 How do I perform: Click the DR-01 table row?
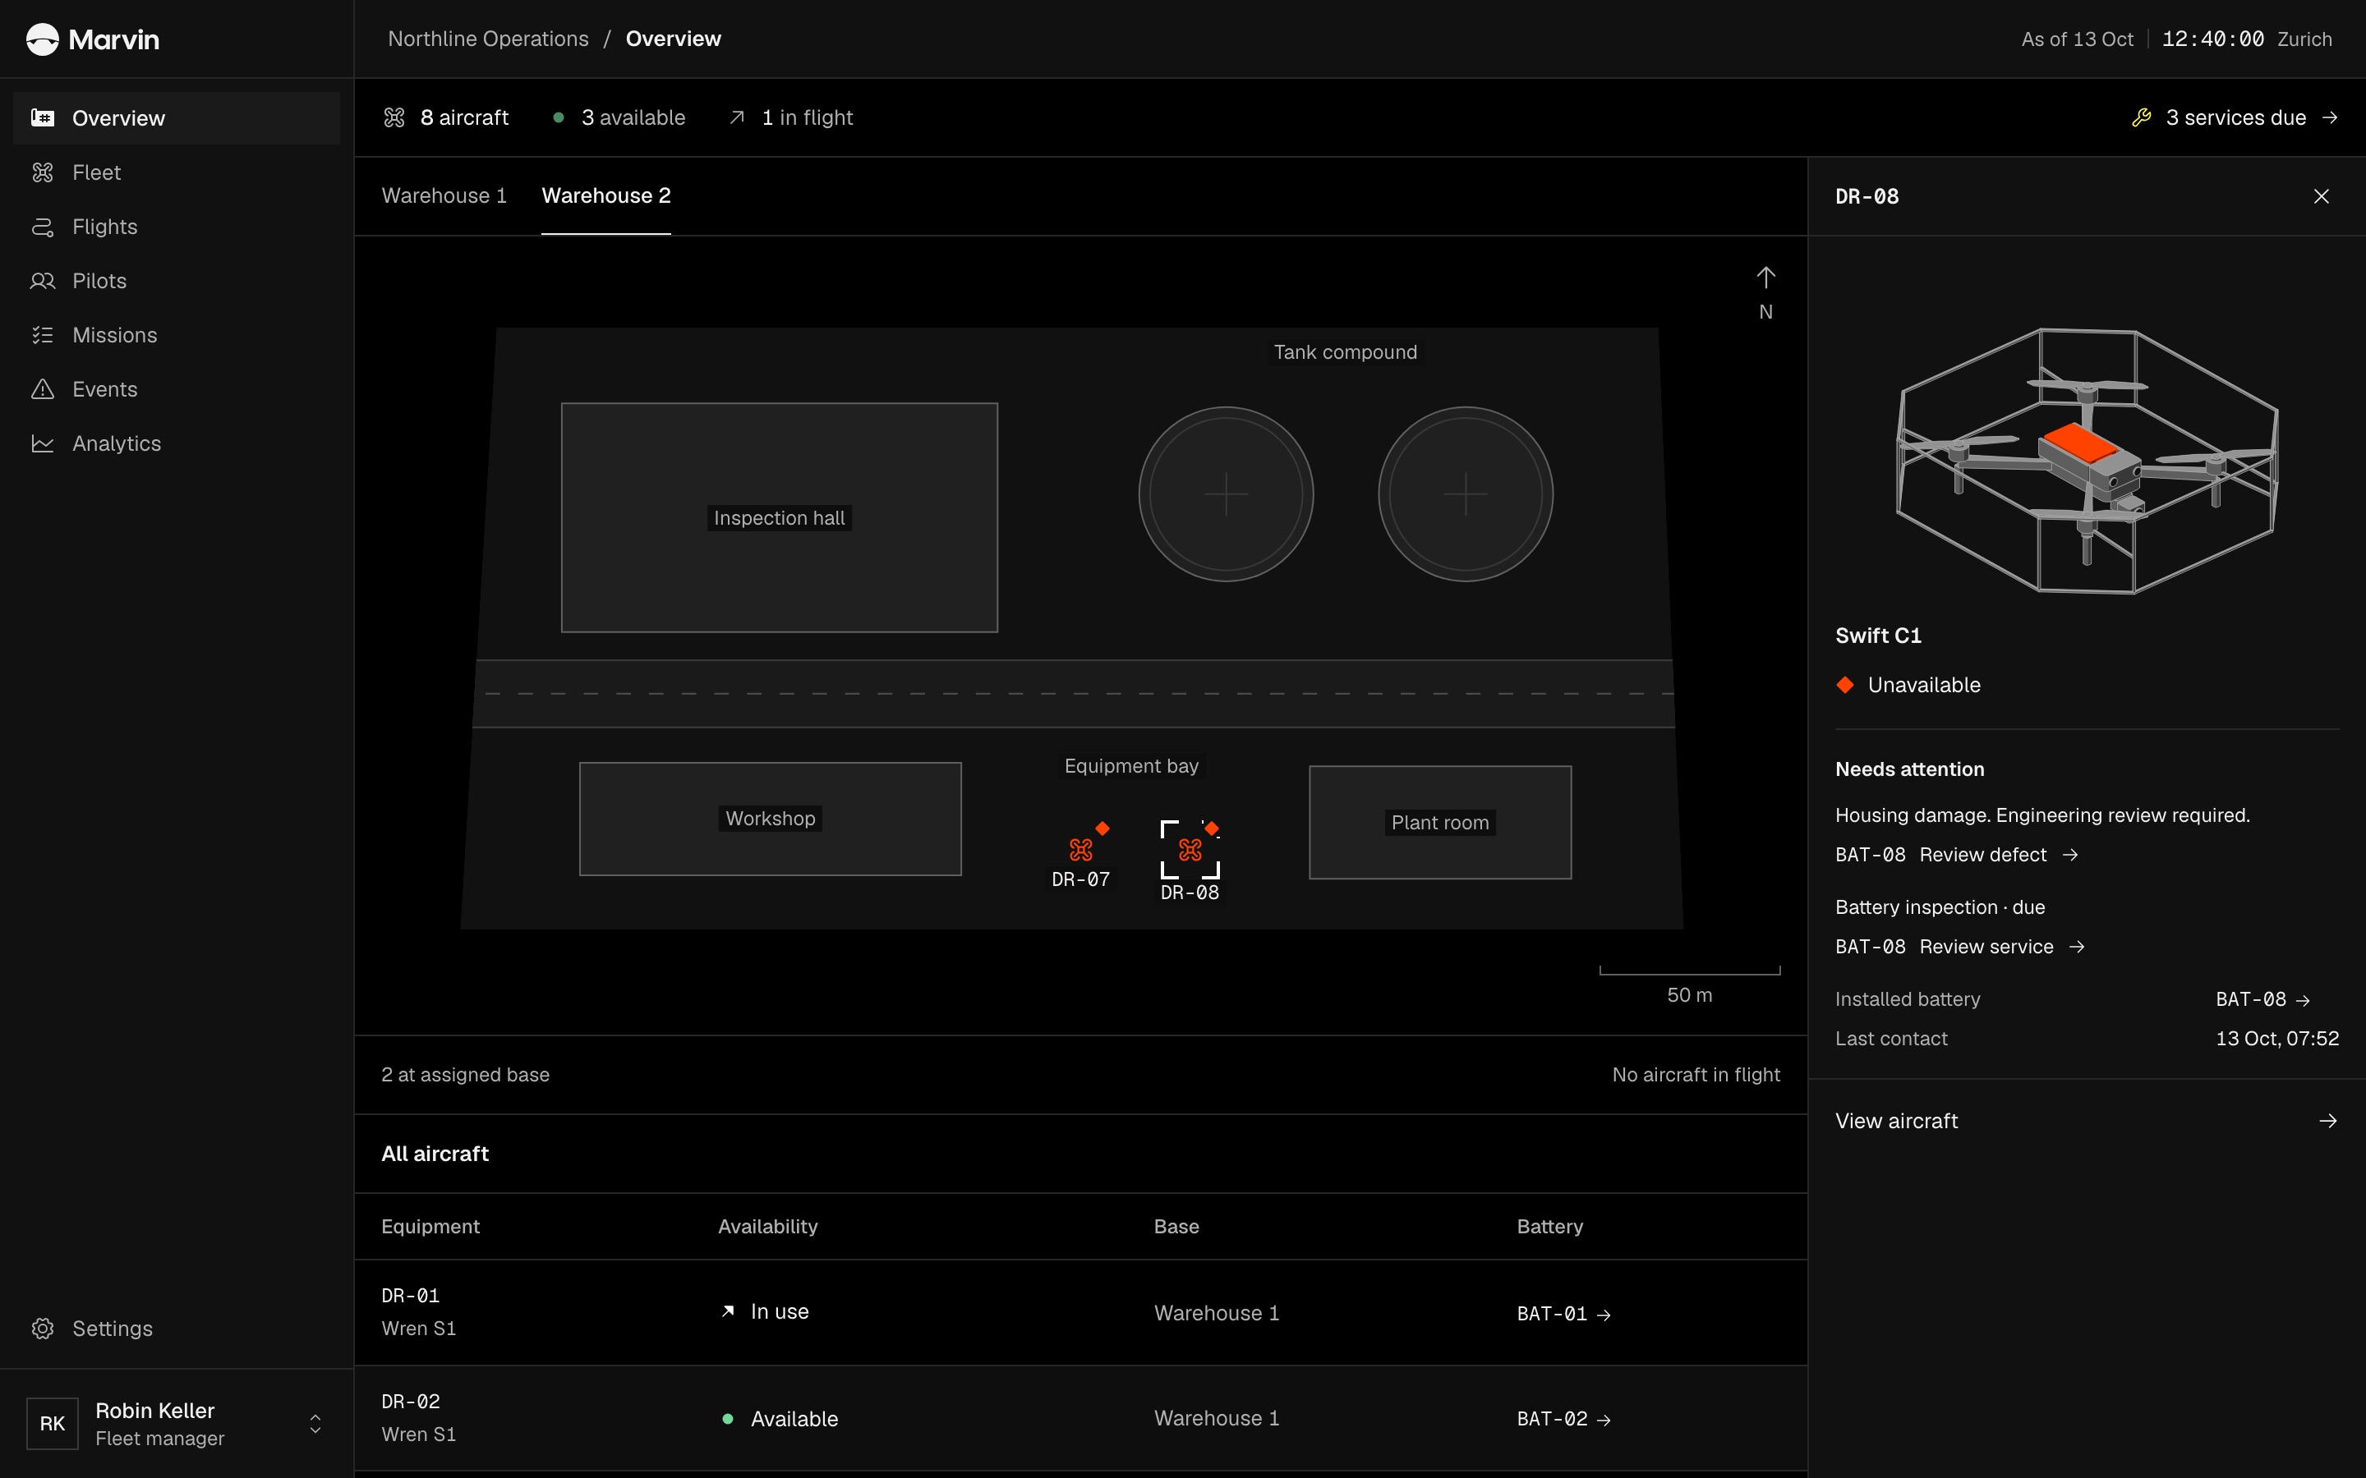pos(1080,1313)
